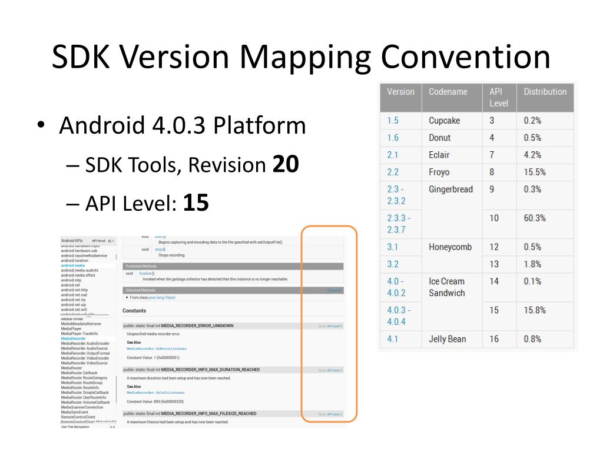Screen dimensions: 603x452
Task: Select android.net.http package
Action: 74,290
